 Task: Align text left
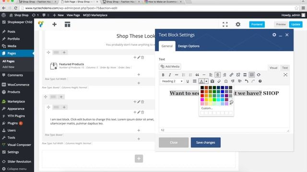coord(211,75)
